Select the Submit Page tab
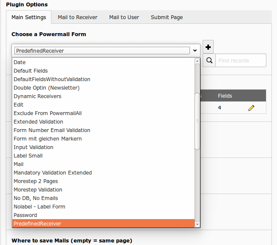277x245 pixels. click(x=167, y=17)
